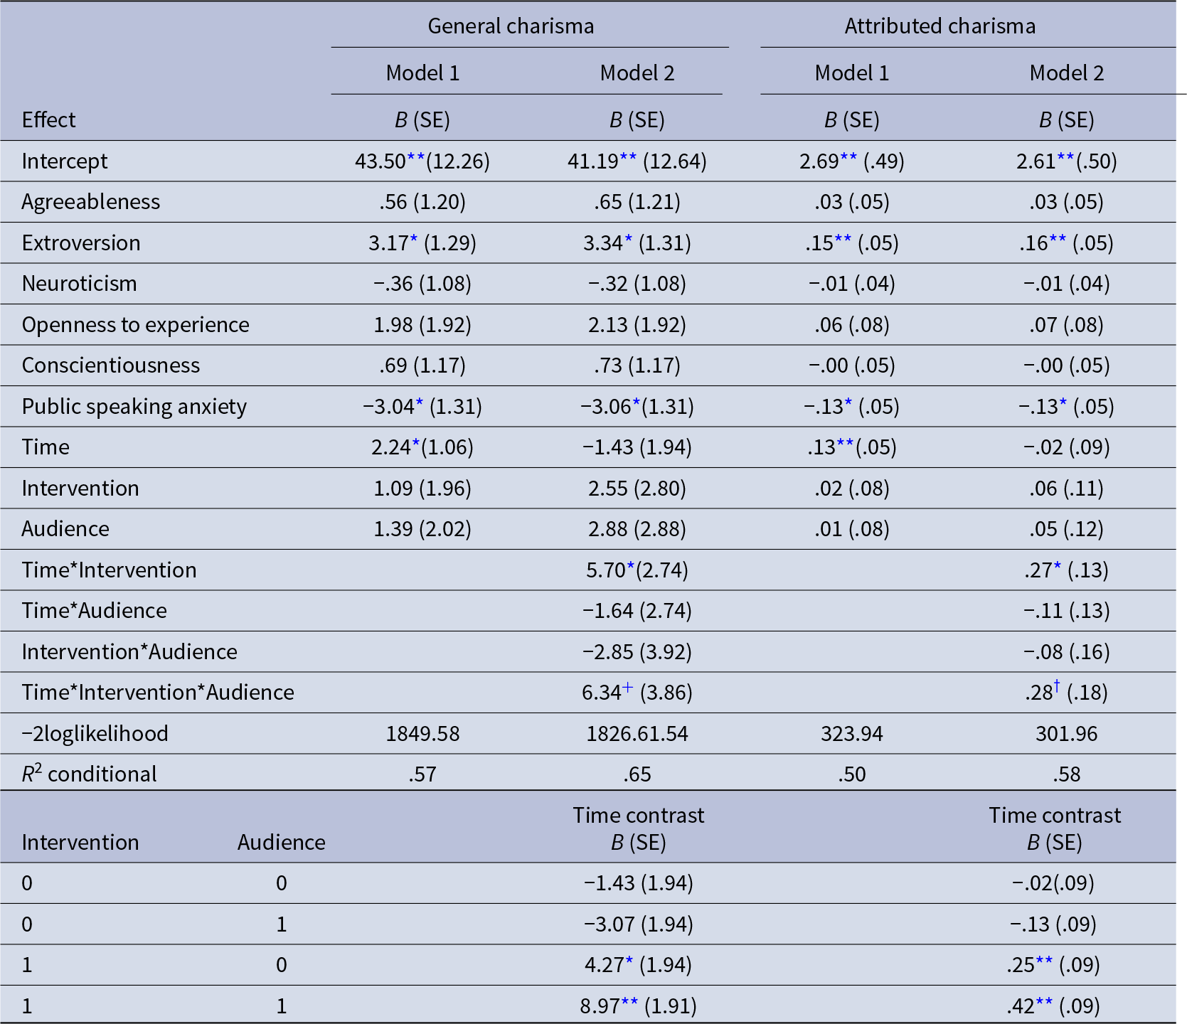Select the value '2.61**(.50)'

pos(1067,161)
